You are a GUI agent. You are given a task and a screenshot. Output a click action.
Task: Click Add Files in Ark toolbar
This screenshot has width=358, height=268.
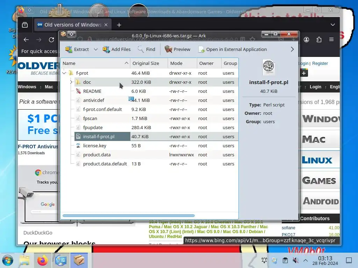click(x=116, y=49)
